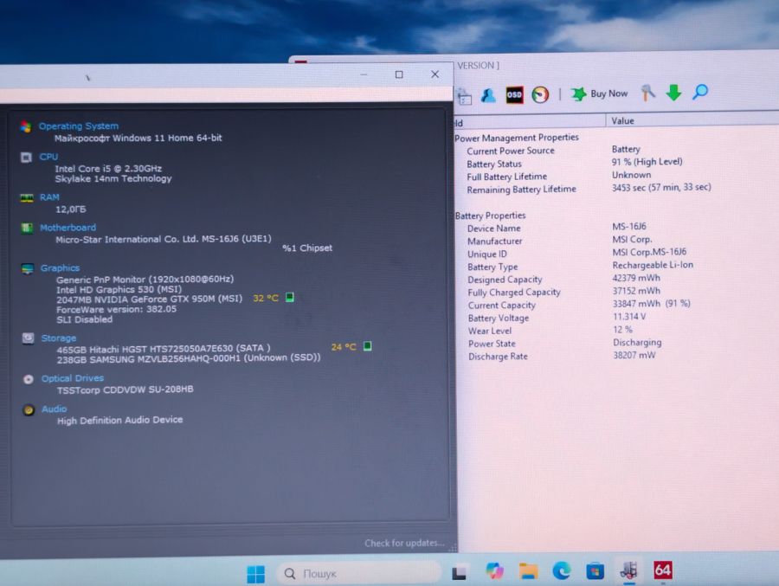Screen dimensions: 779x586
Task: Open the Operating System section in Speccy
Action: [79, 126]
